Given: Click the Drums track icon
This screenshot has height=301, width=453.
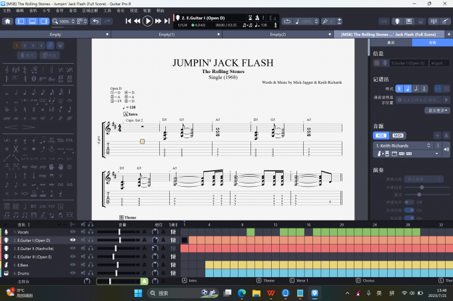Looking at the screenshot, I should click(x=6, y=273).
